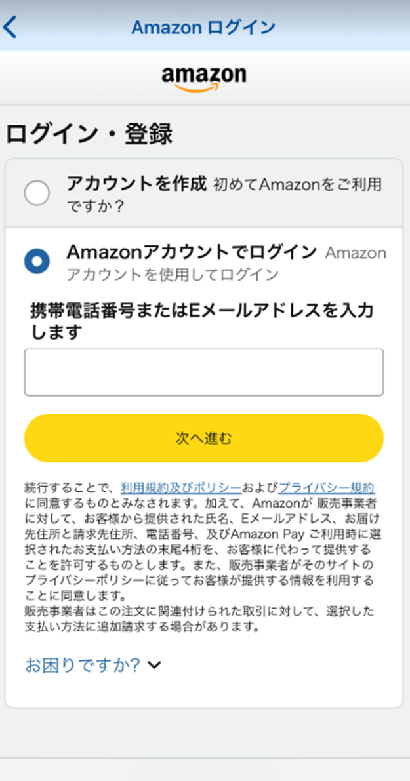Click the bold Amazonアカウントでログイン label text
The height and width of the screenshot is (781, 410).
(192, 252)
